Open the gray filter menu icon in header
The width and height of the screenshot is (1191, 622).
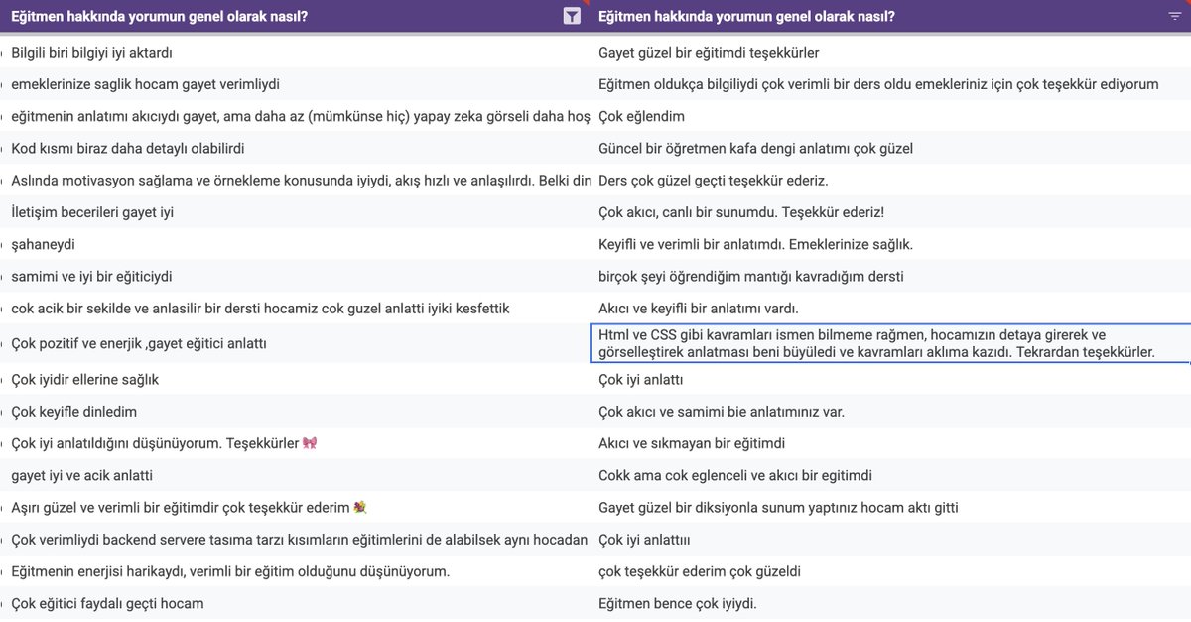click(1174, 16)
